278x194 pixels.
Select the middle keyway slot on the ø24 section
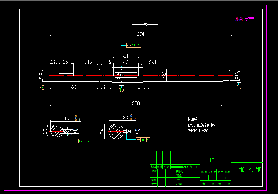pyautogui.click(x=126, y=75)
